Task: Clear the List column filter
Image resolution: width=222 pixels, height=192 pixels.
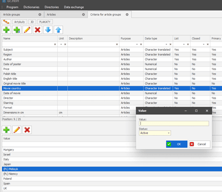Action: 188,44
